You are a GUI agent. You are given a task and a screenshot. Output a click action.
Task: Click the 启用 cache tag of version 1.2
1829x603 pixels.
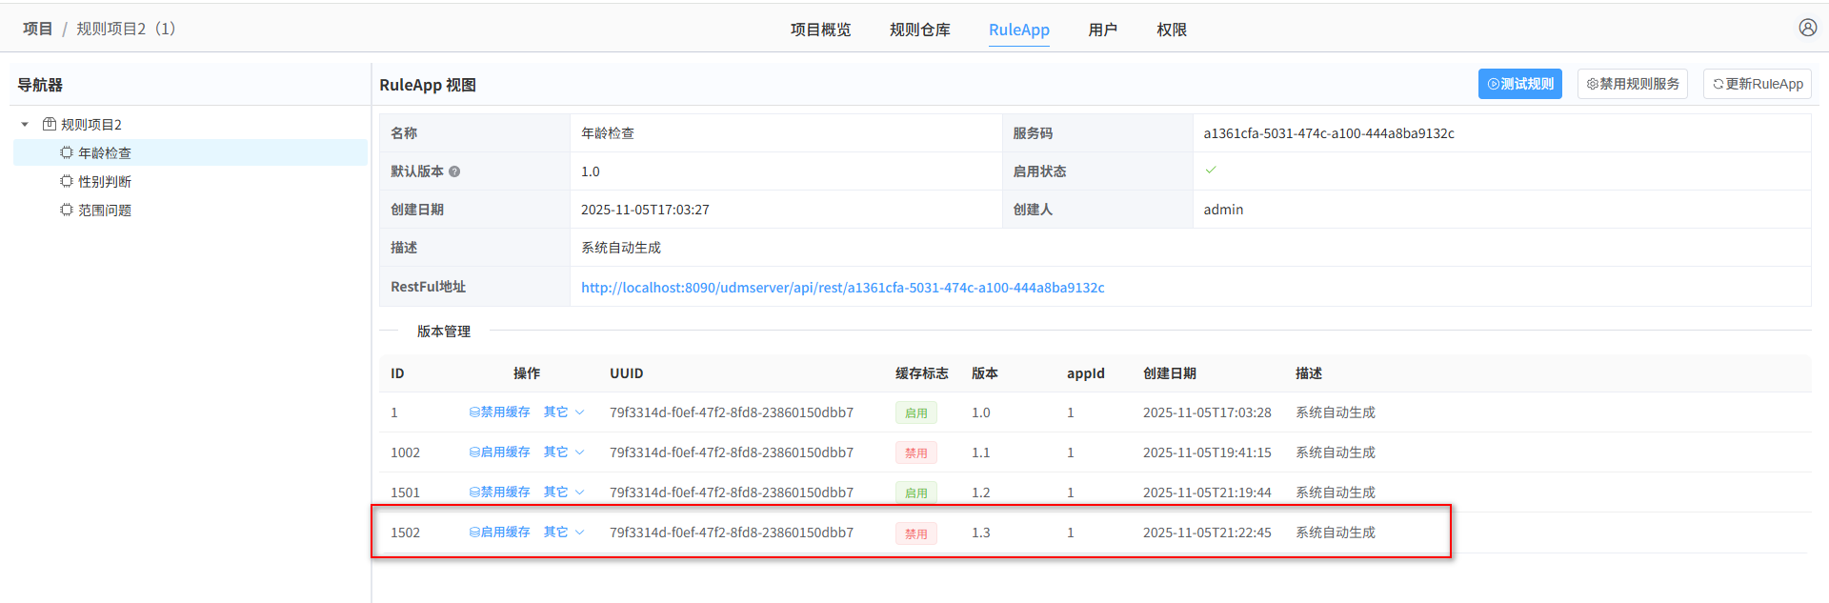(915, 492)
